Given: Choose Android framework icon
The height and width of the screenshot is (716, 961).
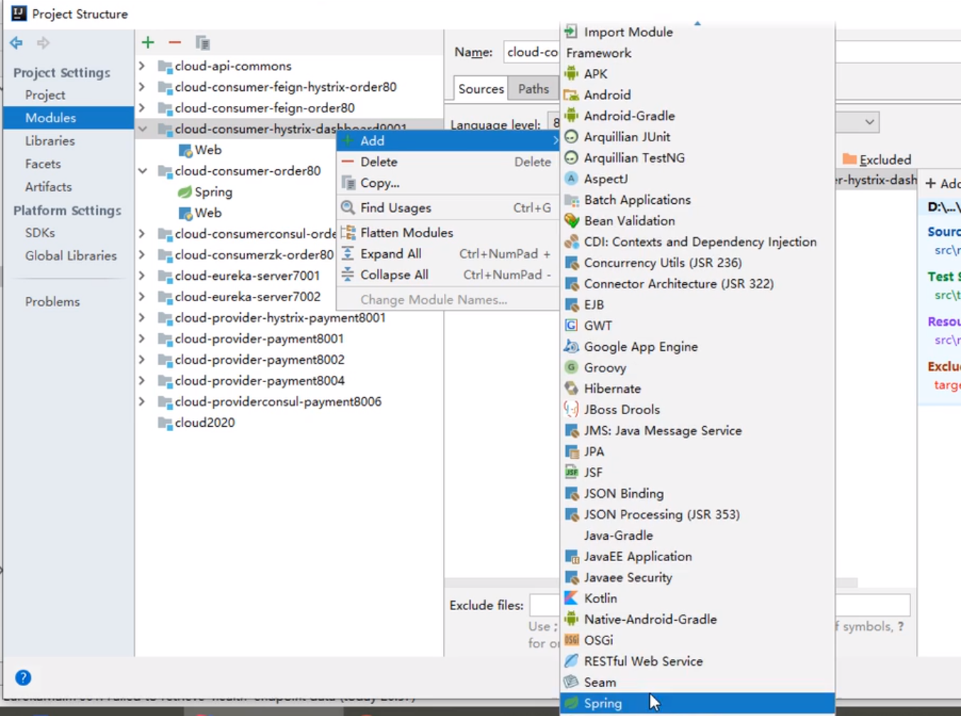Looking at the screenshot, I should pyautogui.click(x=571, y=94).
